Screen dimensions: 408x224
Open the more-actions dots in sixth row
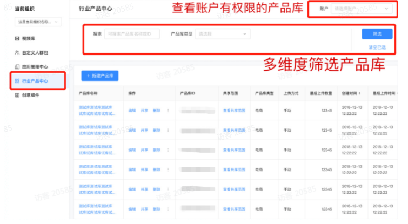pyautogui.click(x=168, y=209)
